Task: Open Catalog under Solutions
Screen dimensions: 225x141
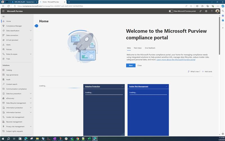Action: (x=9, y=70)
